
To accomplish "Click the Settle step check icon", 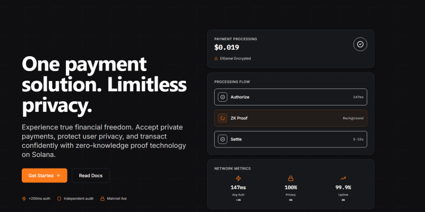I will point(223,139).
